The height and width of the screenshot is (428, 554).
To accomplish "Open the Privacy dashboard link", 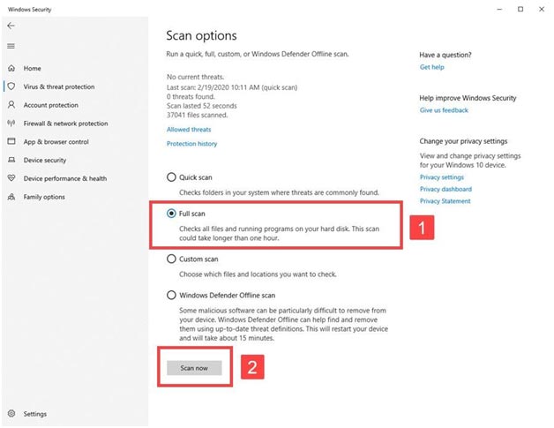I will (445, 189).
